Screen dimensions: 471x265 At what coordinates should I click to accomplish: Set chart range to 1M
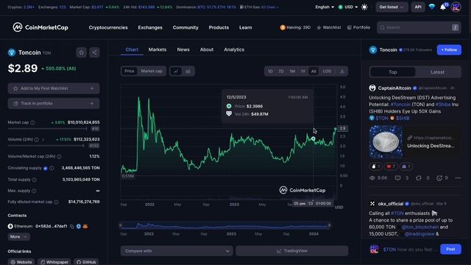pyautogui.click(x=292, y=71)
